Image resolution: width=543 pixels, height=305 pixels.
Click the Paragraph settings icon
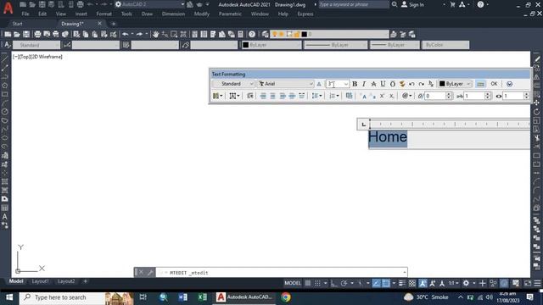[x=250, y=96]
